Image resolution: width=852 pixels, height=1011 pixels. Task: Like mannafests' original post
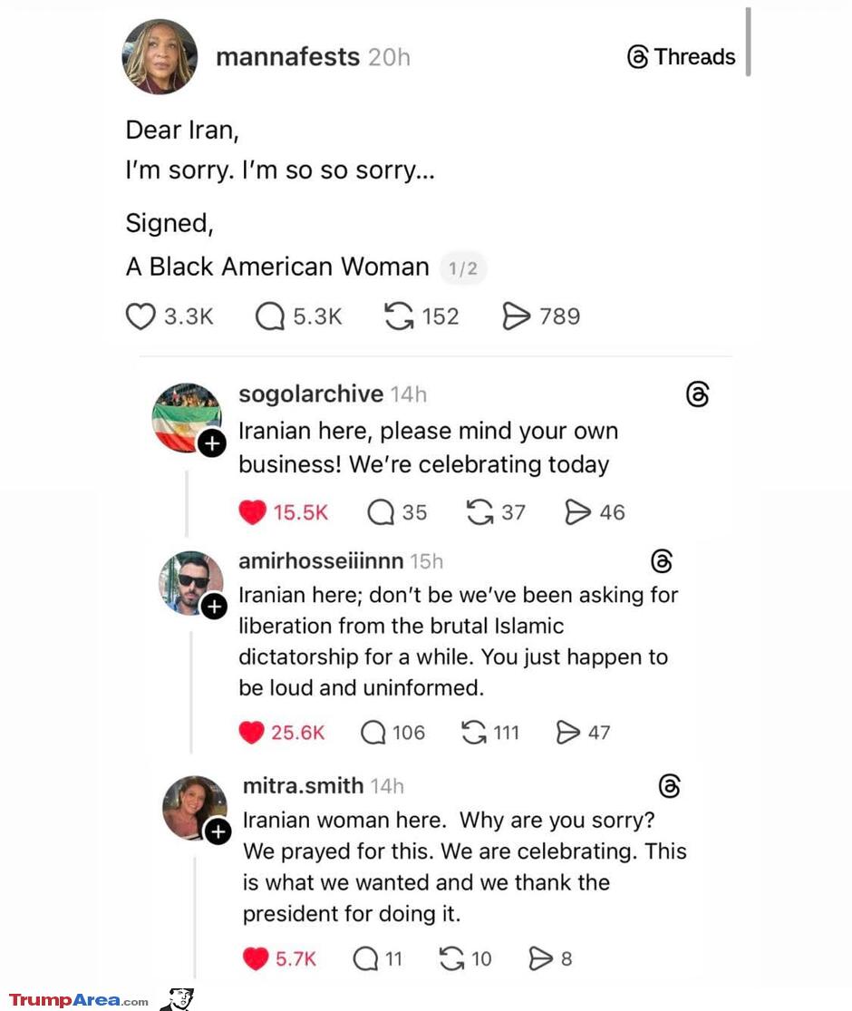click(140, 316)
